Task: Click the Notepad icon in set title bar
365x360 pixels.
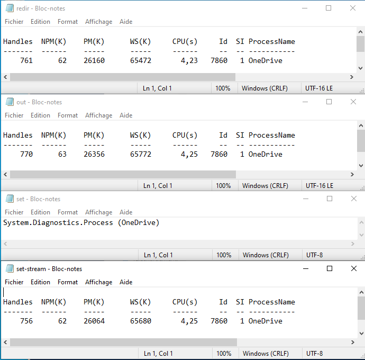Action: pos(10,199)
